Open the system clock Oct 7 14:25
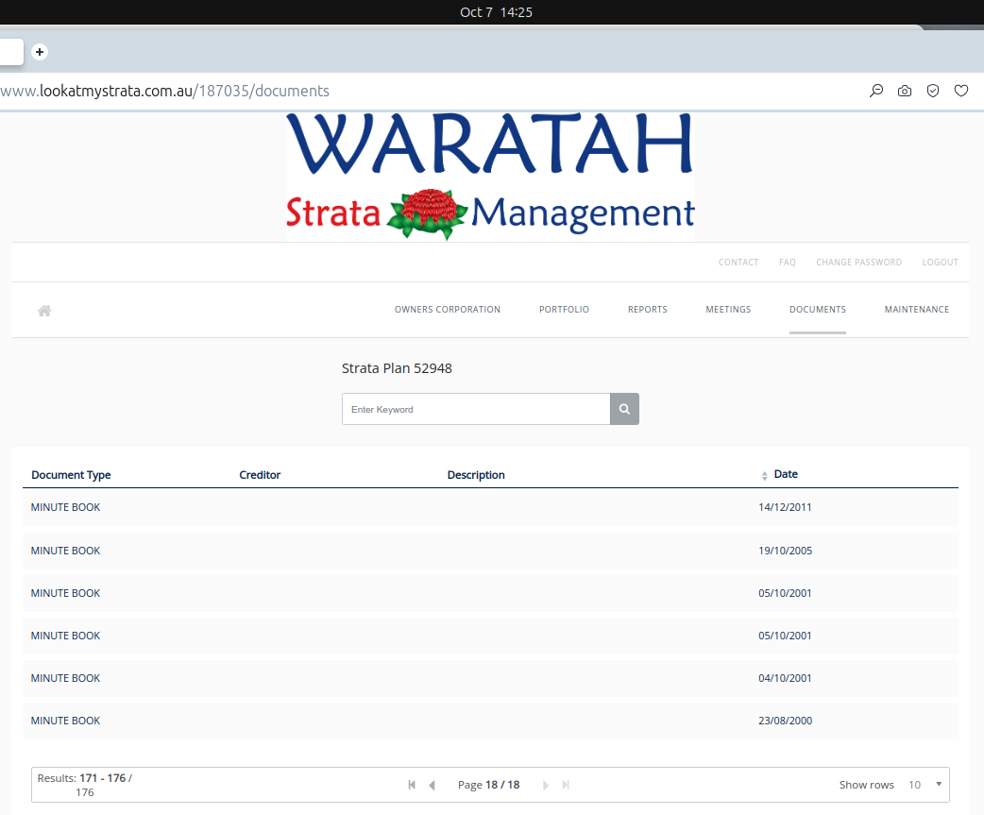 pyautogui.click(x=496, y=12)
